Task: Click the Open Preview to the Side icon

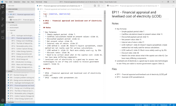Action: pyautogui.click(x=95, y=6)
